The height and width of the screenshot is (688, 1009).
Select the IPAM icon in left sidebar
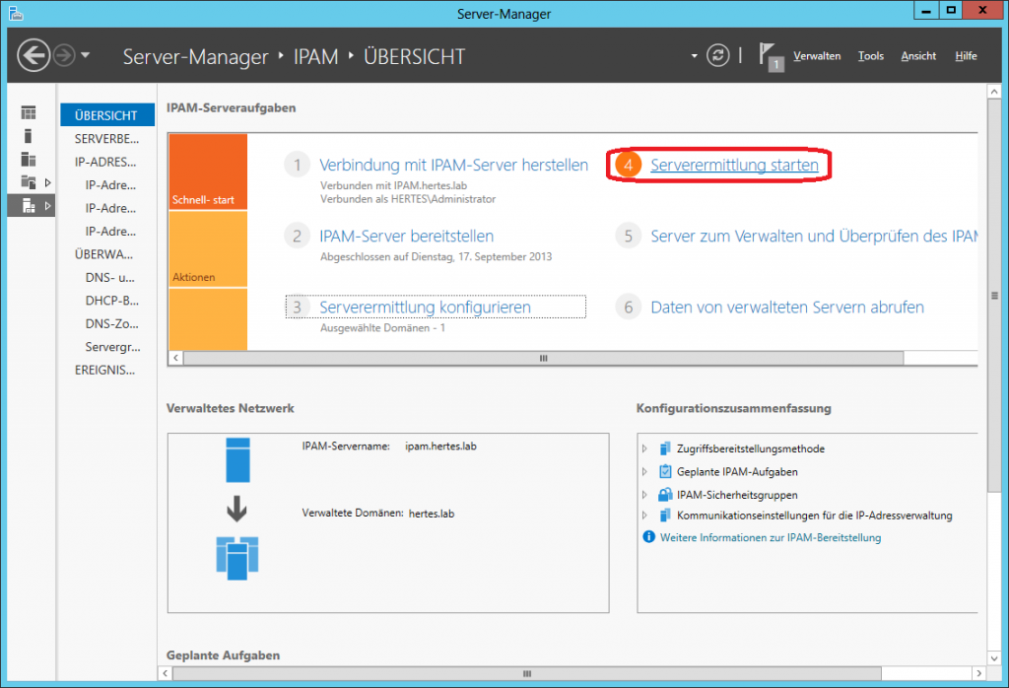pyautogui.click(x=29, y=205)
